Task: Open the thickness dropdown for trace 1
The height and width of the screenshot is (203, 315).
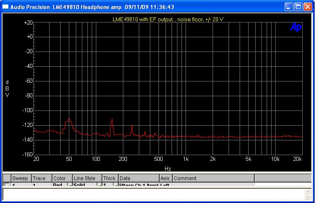Action: (116, 185)
